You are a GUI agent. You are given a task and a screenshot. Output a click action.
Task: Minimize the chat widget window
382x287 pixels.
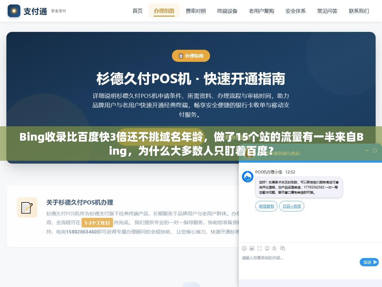click(367, 151)
